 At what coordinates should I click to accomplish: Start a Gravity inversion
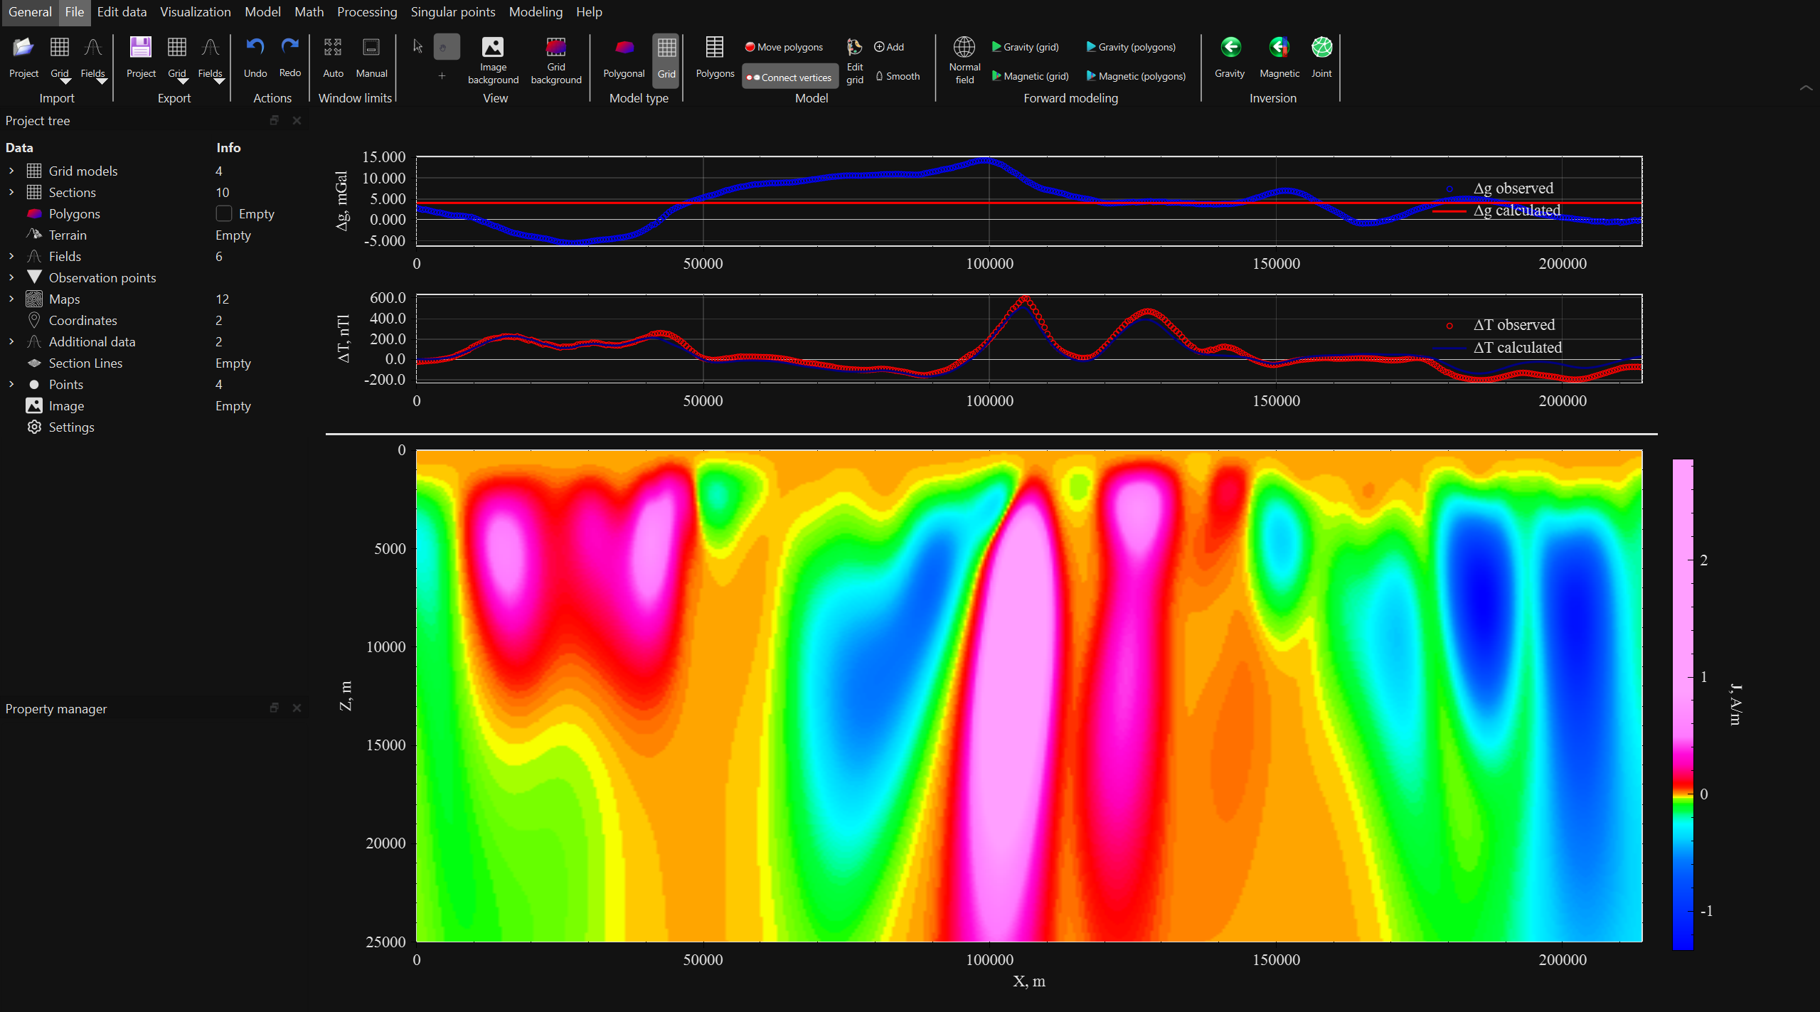pos(1229,57)
